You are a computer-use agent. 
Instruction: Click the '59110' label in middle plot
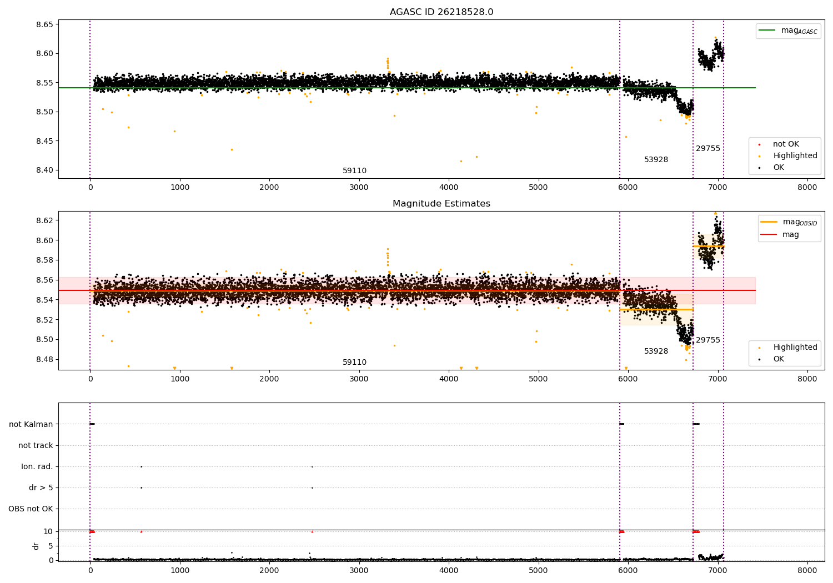coord(354,363)
